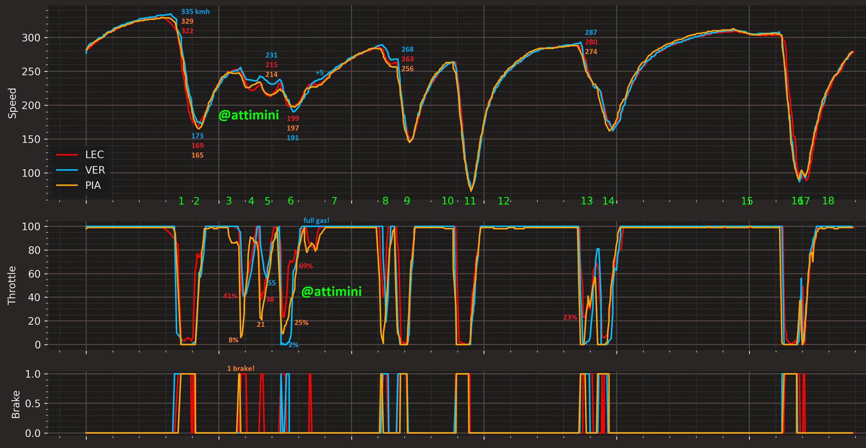Click the @attimini watermark on the throttle chart
This screenshot has height=448, width=866.
tap(332, 291)
